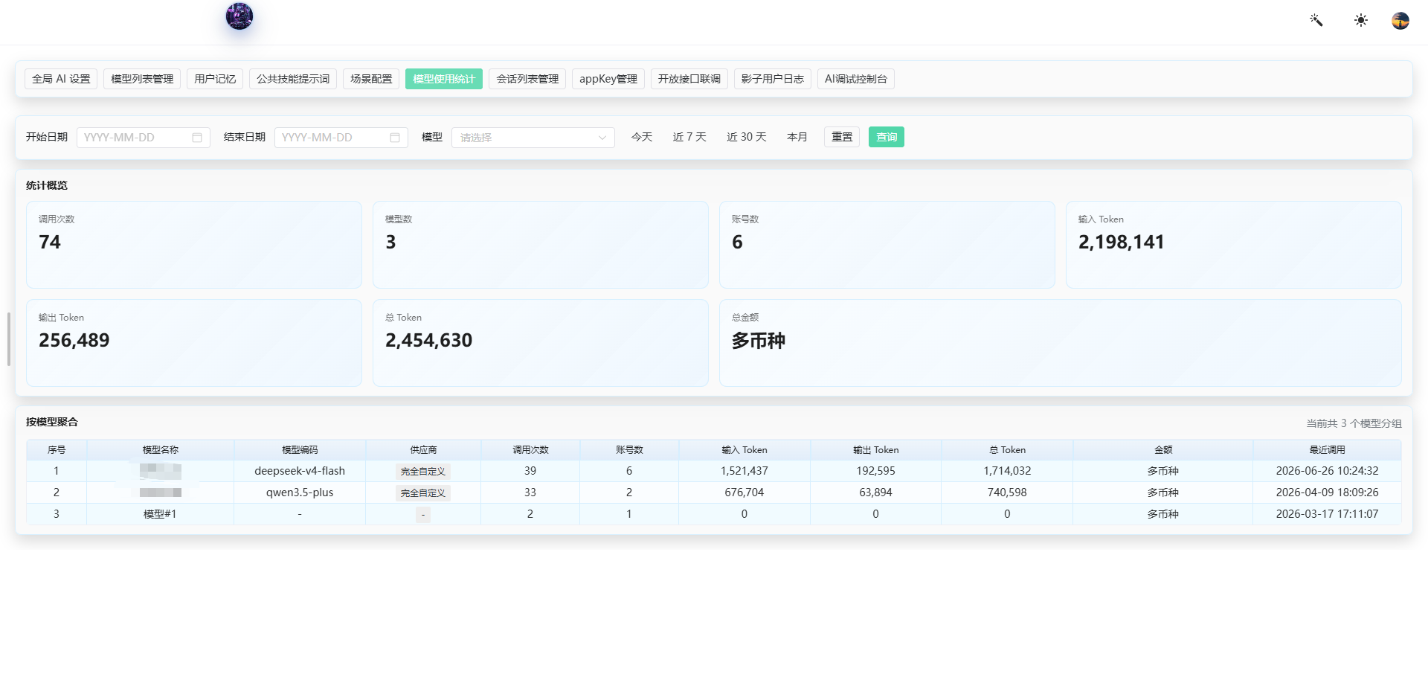The image size is (1428, 677).
Task: Click the round purple logo at top
Action: (239, 16)
